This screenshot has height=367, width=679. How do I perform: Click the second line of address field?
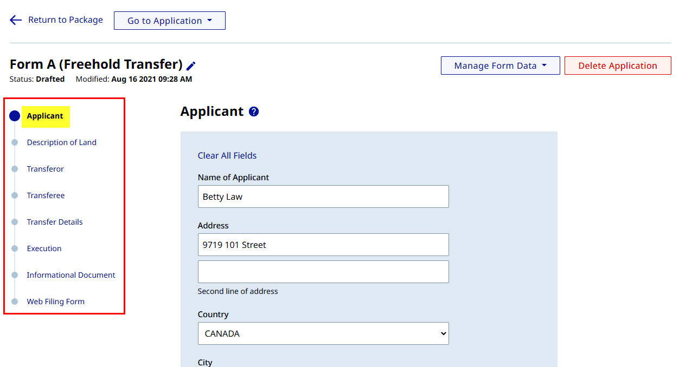click(323, 272)
